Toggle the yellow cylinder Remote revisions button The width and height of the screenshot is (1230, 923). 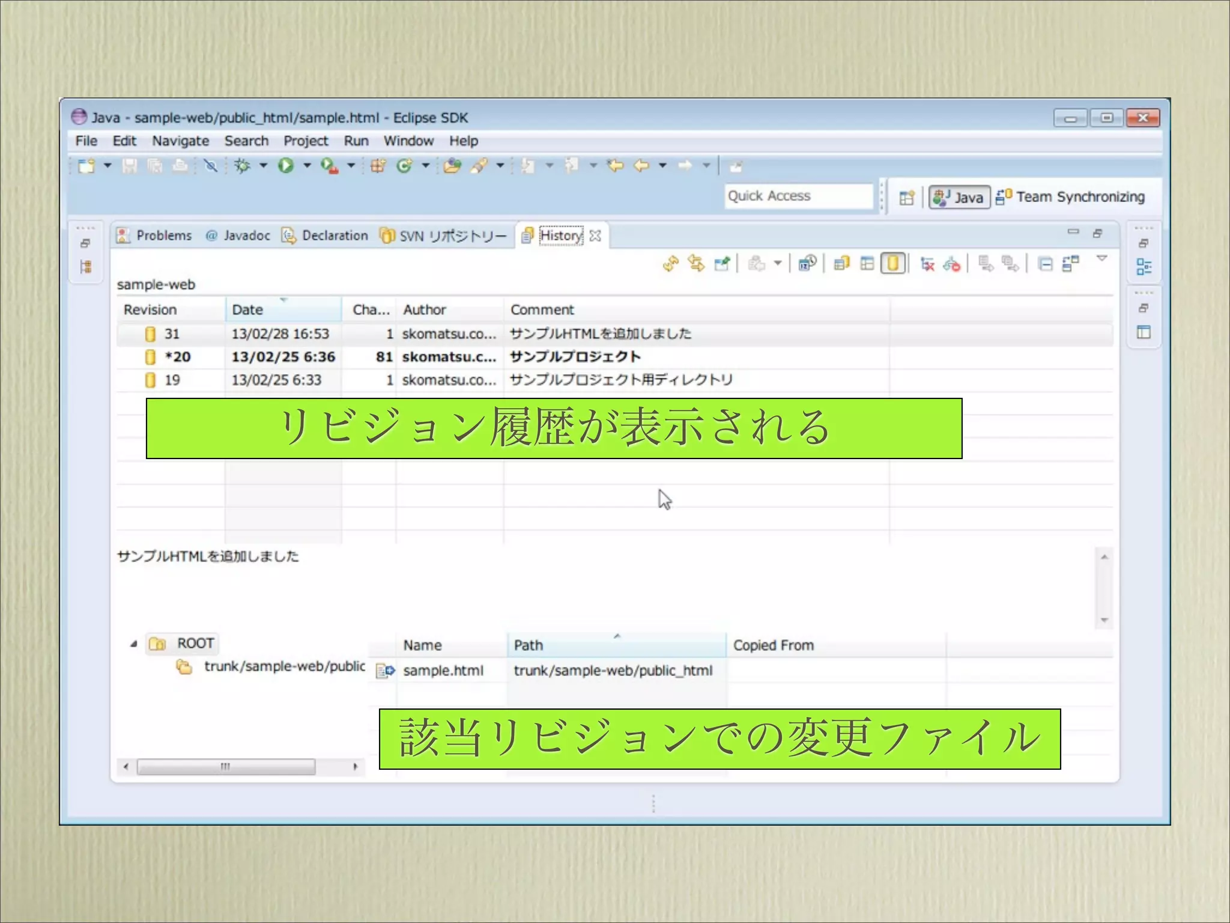(x=893, y=263)
